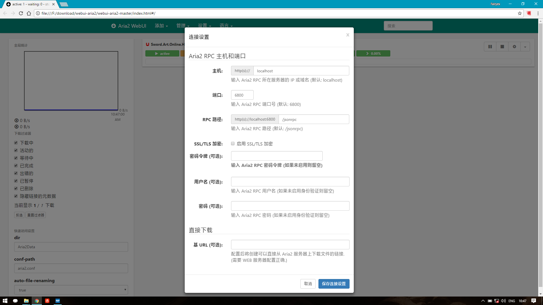Image resolution: width=543 pixels, height=305 pixels.
Task: Close the connection settings dialog with X
Action: click(348, 35)
